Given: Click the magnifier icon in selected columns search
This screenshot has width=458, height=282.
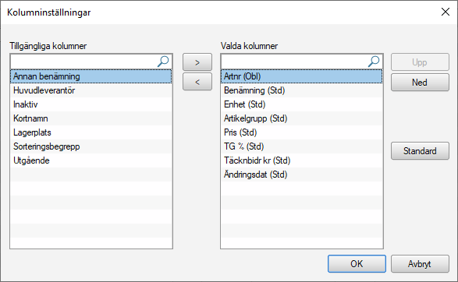Looking at the screenshot, I should [374, 62].
